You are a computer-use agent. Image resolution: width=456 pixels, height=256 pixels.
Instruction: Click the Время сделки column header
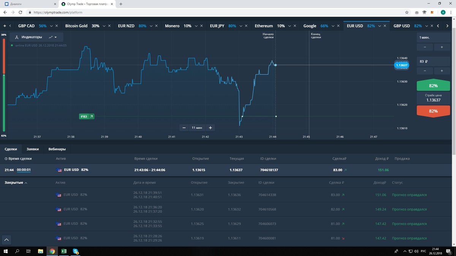[18, 159]
